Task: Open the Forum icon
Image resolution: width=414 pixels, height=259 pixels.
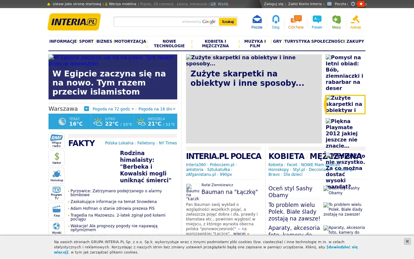Action: tap(317, 22)
